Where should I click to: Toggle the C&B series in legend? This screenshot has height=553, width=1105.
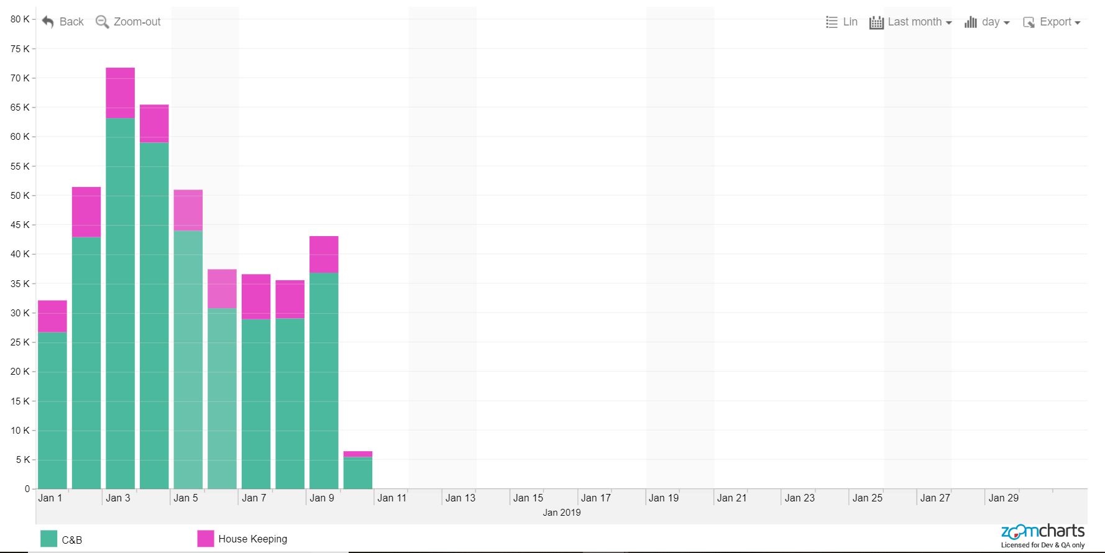(72, 540)
